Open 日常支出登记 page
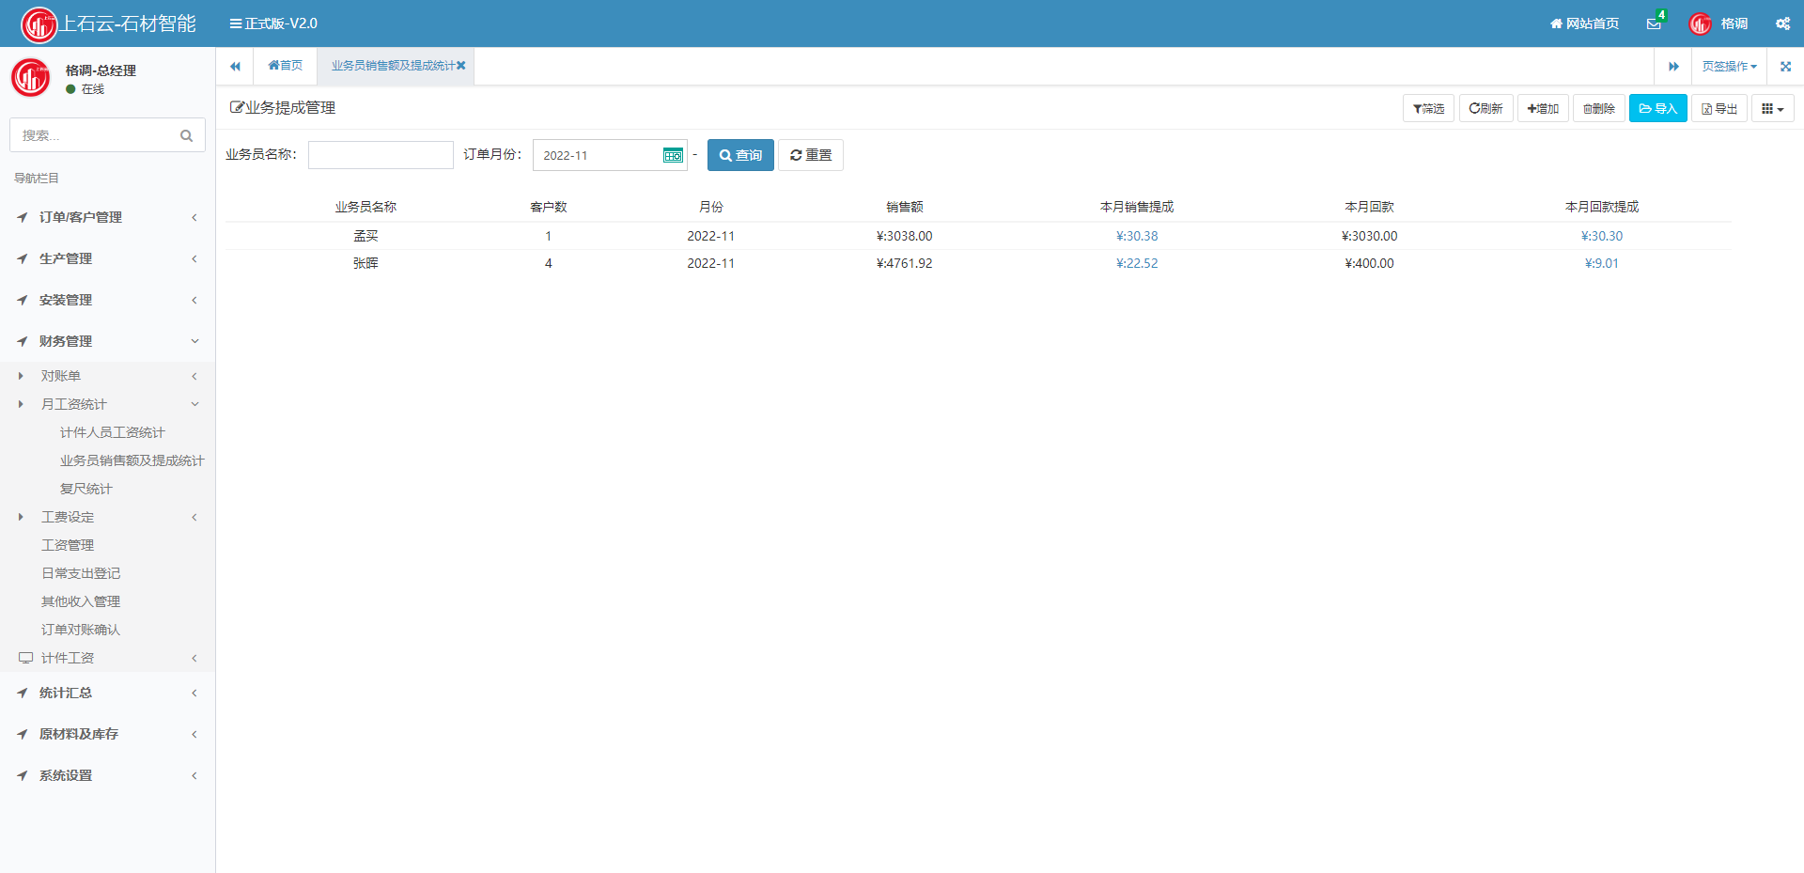This screenshot has height=873, width=1804. 81,573
